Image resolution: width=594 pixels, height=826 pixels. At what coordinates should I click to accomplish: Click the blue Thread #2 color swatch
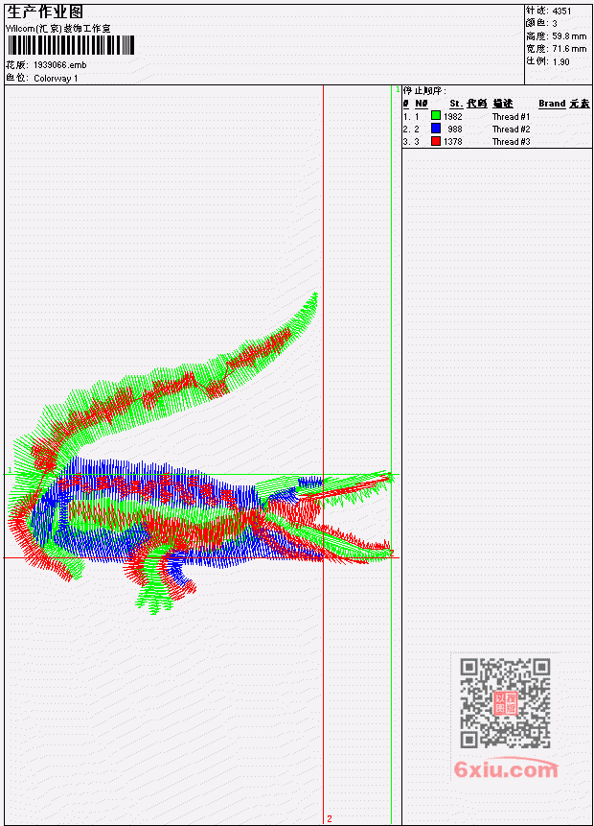click(436, 128)
